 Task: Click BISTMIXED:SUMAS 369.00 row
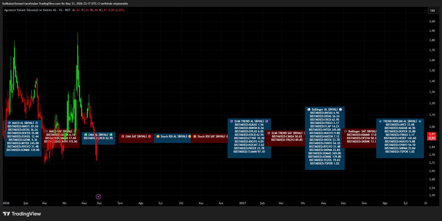coord(324,154)
